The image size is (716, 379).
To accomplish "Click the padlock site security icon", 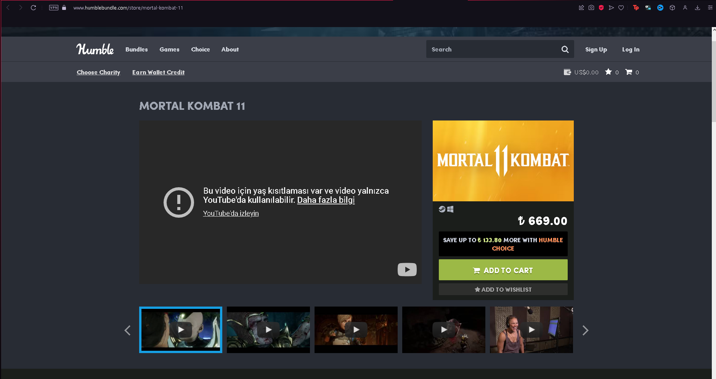I will (x=64, y=8).
